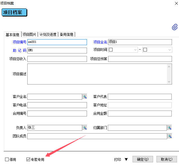Toggle the 停用 checkbox
Image resolution: width=179 pixels, height=166 pixels.
pos(7,159)
